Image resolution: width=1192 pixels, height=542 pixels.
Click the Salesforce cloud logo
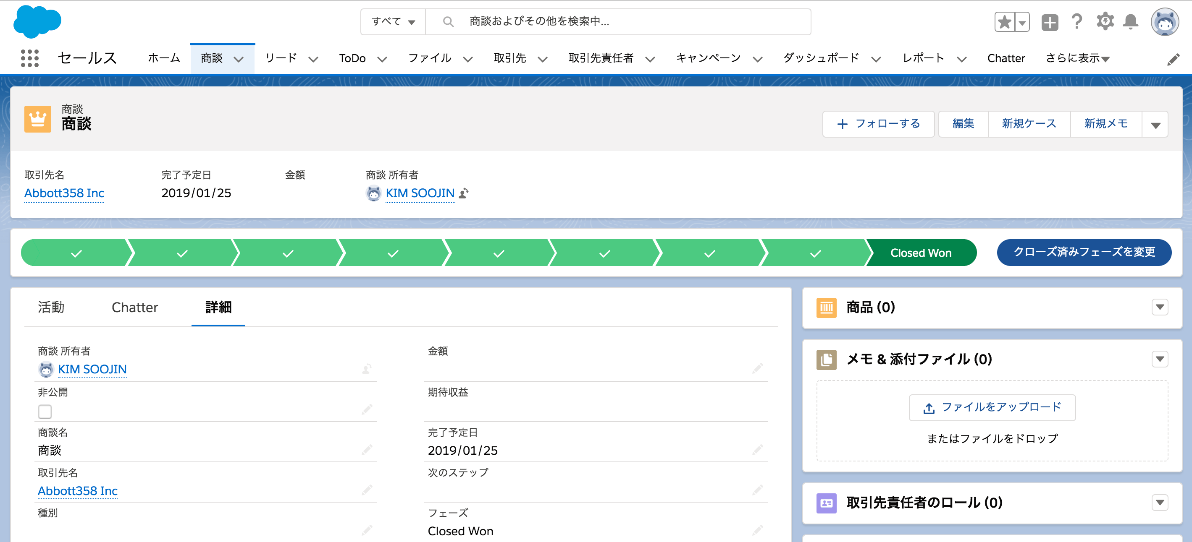(x=37, y=21)
